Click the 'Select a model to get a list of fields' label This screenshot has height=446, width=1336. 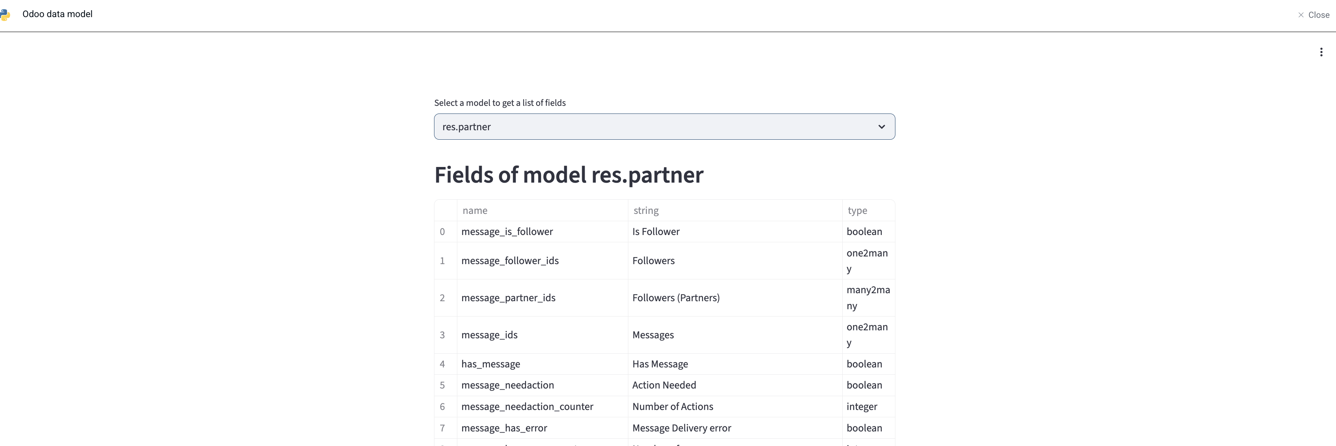point(500,103)
